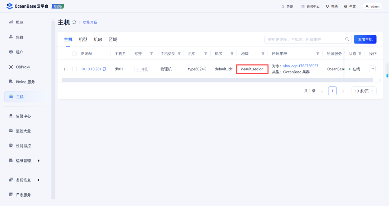Screen dimensions: 389x206
Task: Filter the 标签 column
Action: pos(151,54)
